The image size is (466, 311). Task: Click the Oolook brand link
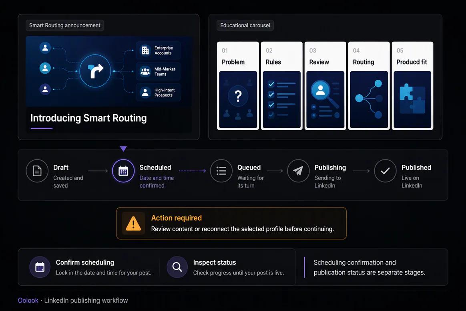coord(28,301)
